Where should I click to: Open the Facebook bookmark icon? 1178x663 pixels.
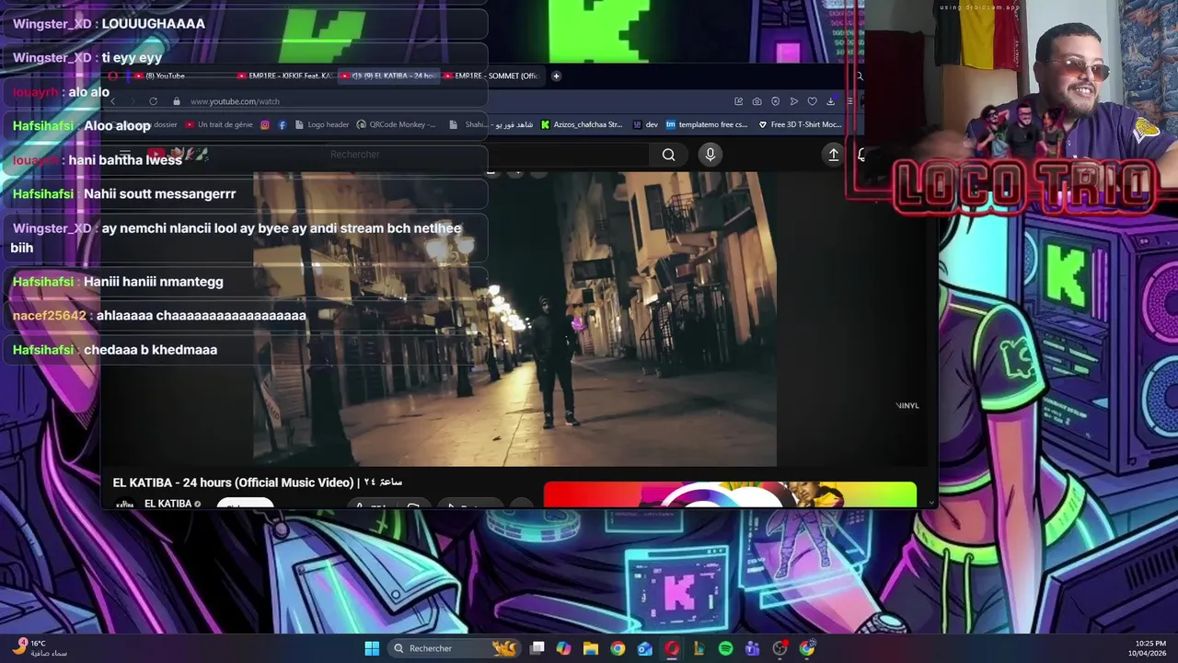pos(282,124)
